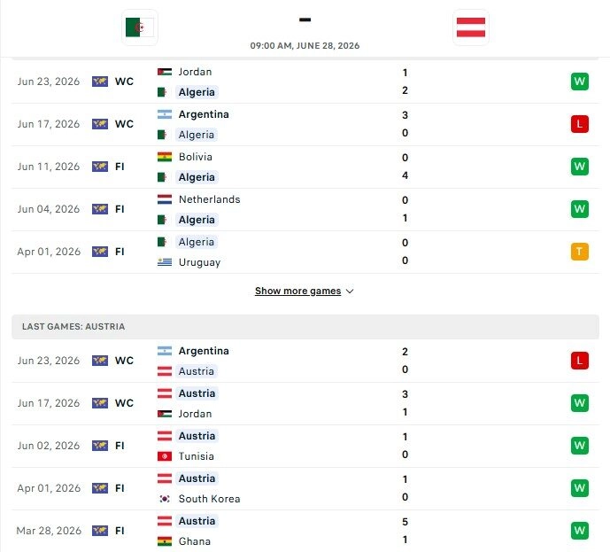Open the Austria flag logo in header
The height and width of the screenshot is (552, 610).
point(471,27)
